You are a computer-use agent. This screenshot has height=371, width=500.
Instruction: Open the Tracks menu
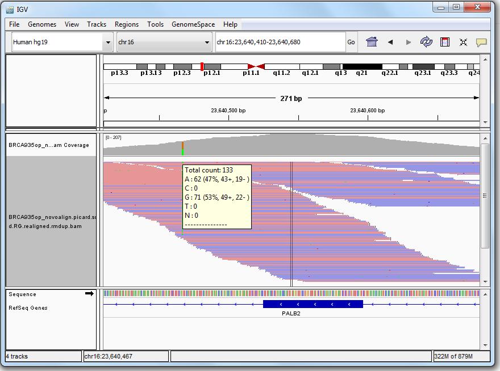97,24
